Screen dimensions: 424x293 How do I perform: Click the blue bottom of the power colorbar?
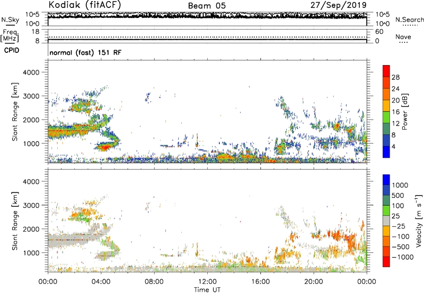click(386, 152)
